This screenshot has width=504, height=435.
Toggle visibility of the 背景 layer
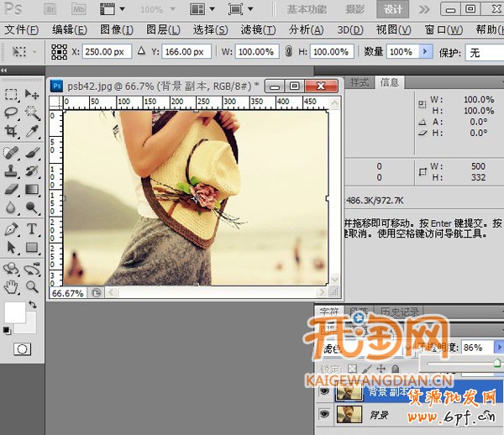tap(324, 414)
